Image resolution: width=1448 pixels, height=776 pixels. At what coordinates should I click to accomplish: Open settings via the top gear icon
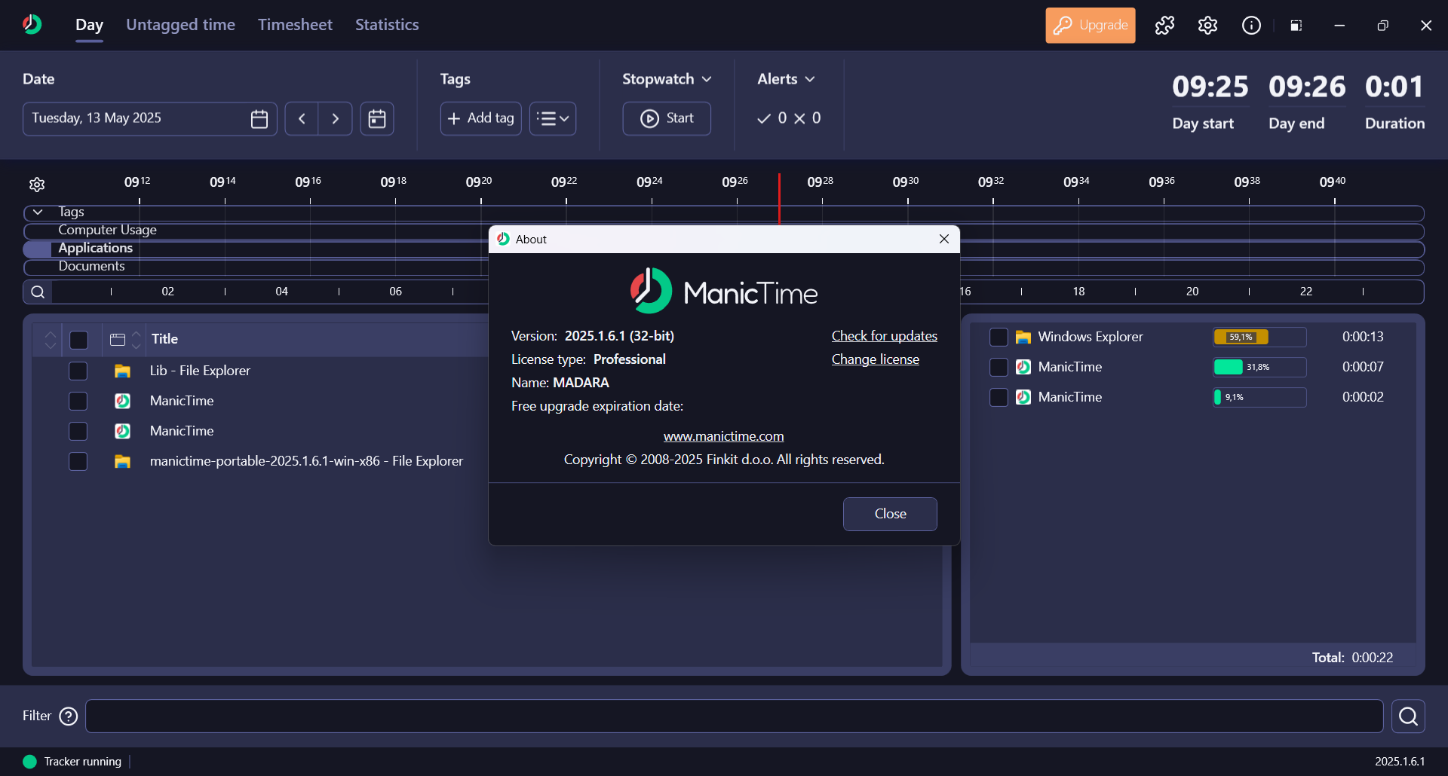[1207, 26]
